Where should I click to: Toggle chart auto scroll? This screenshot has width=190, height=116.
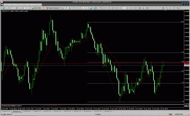83,8
